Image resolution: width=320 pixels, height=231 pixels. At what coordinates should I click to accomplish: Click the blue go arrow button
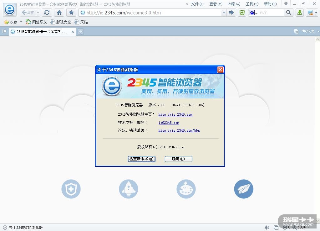[x=231, y=13]
